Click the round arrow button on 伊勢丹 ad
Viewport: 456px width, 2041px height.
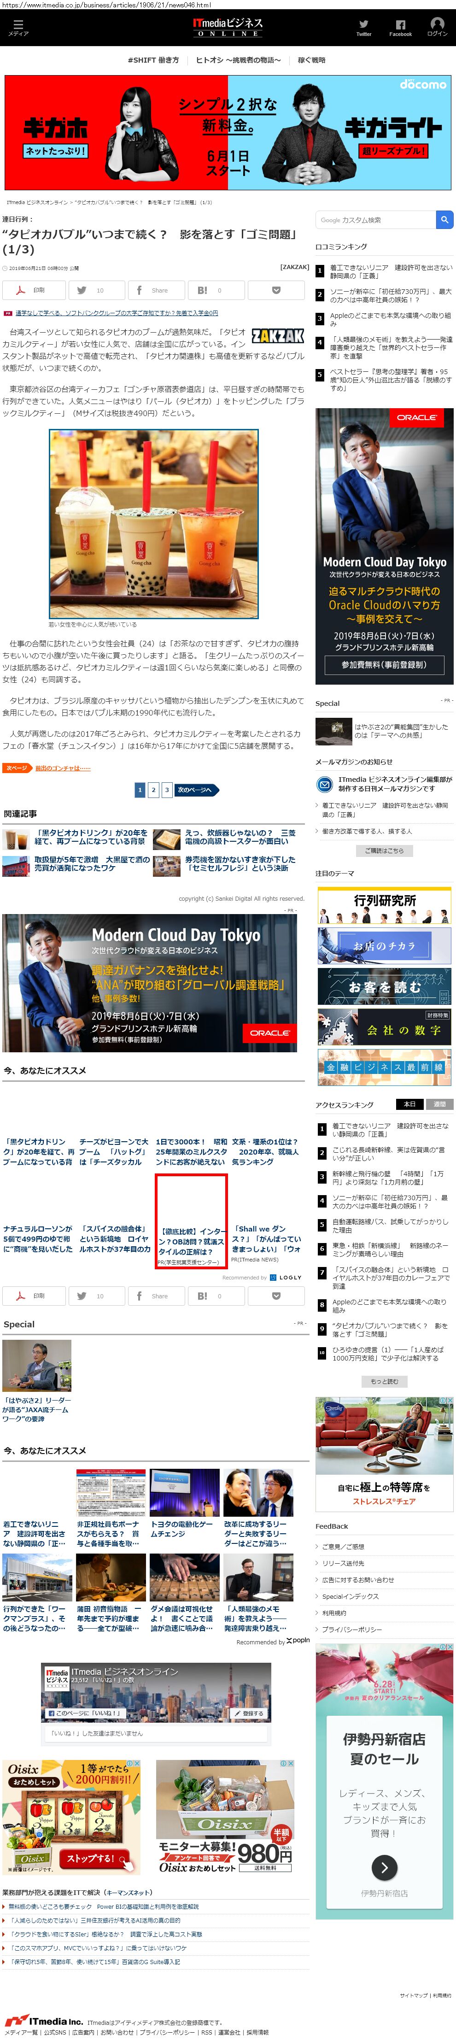pos(384,1867)
